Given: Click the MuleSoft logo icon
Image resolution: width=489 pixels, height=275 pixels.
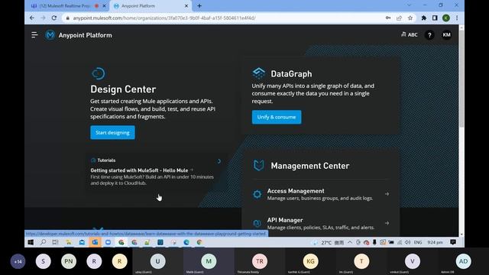Looking at the screenshot, I should 50,35.
